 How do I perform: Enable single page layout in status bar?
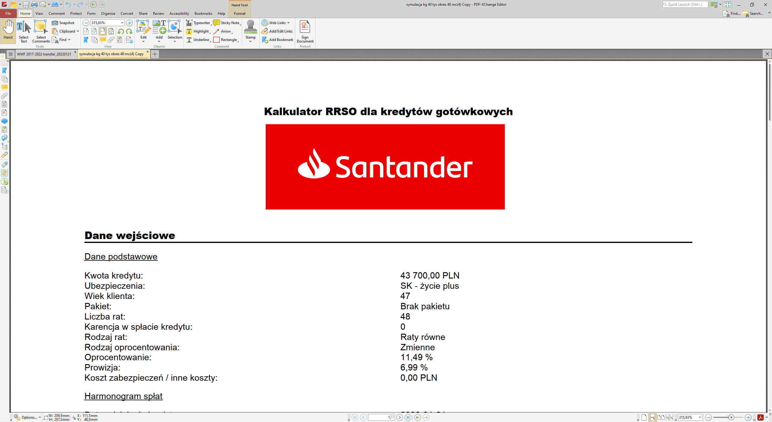pos(644,417)
